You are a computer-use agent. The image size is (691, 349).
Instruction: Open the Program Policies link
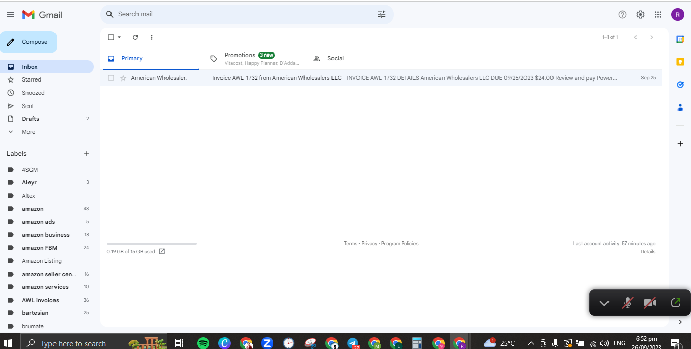coord(400,244)
